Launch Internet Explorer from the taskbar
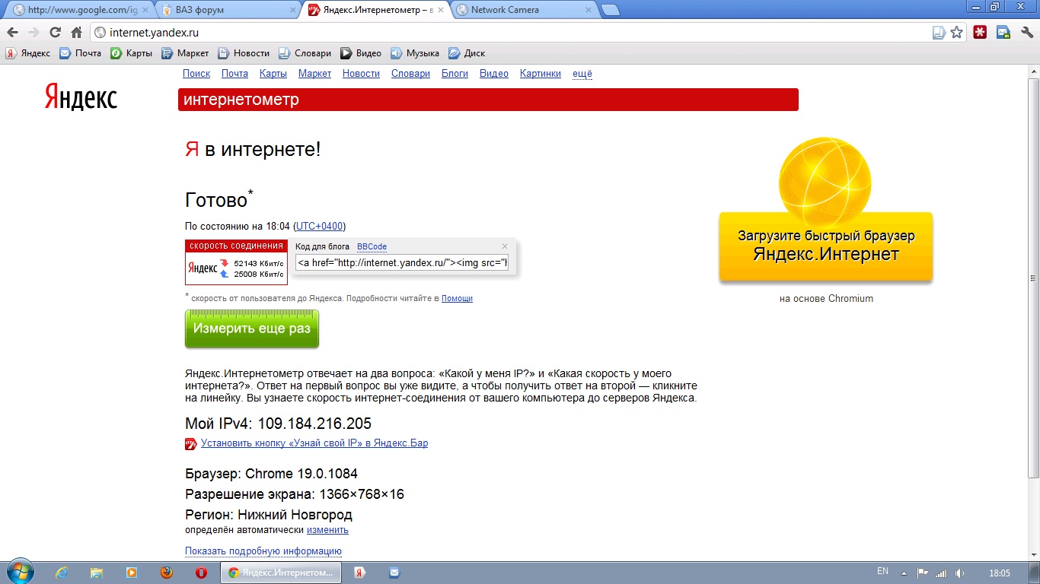The image size is (1040, 584). tap(62, 573)
